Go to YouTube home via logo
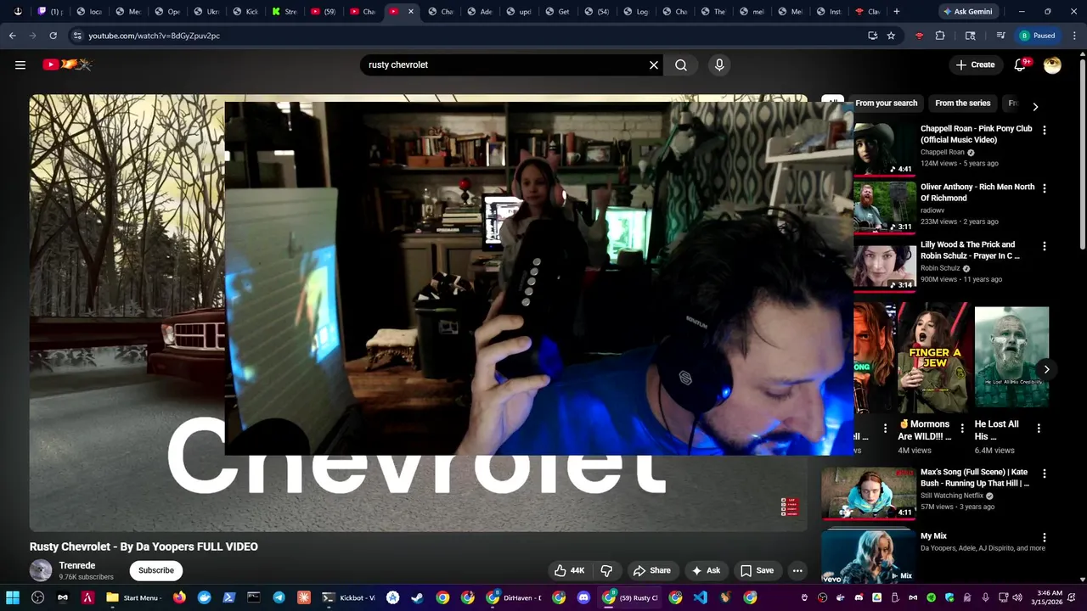The height and width of the screenshot is (611, 1087). 67,64
